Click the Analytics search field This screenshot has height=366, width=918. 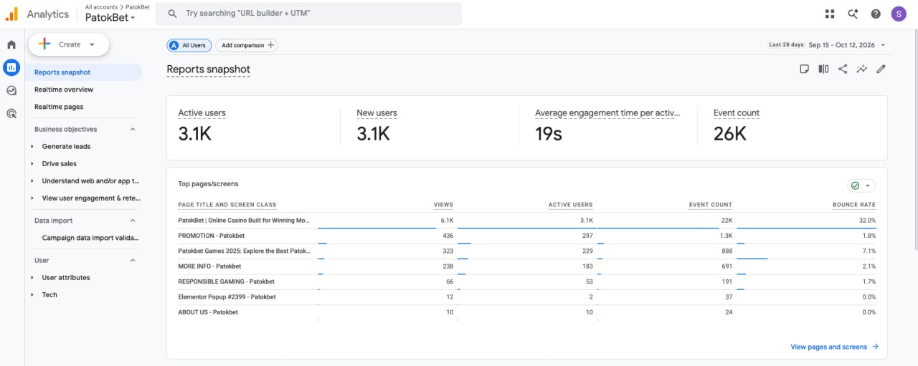308,14
